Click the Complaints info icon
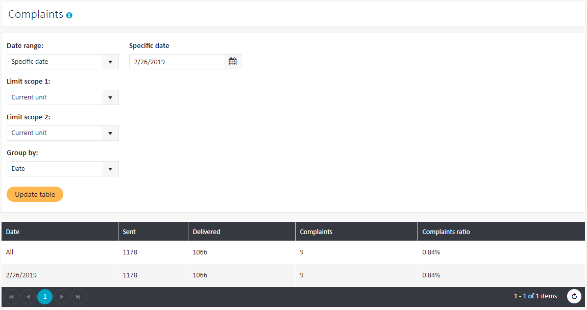This screenshot has height=310, width=587. 69,15
